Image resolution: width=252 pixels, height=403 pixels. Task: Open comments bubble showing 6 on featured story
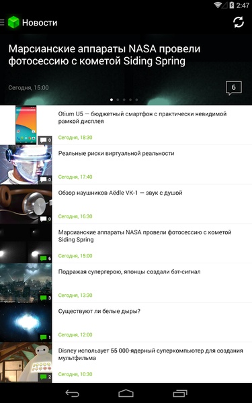point(233,88)
